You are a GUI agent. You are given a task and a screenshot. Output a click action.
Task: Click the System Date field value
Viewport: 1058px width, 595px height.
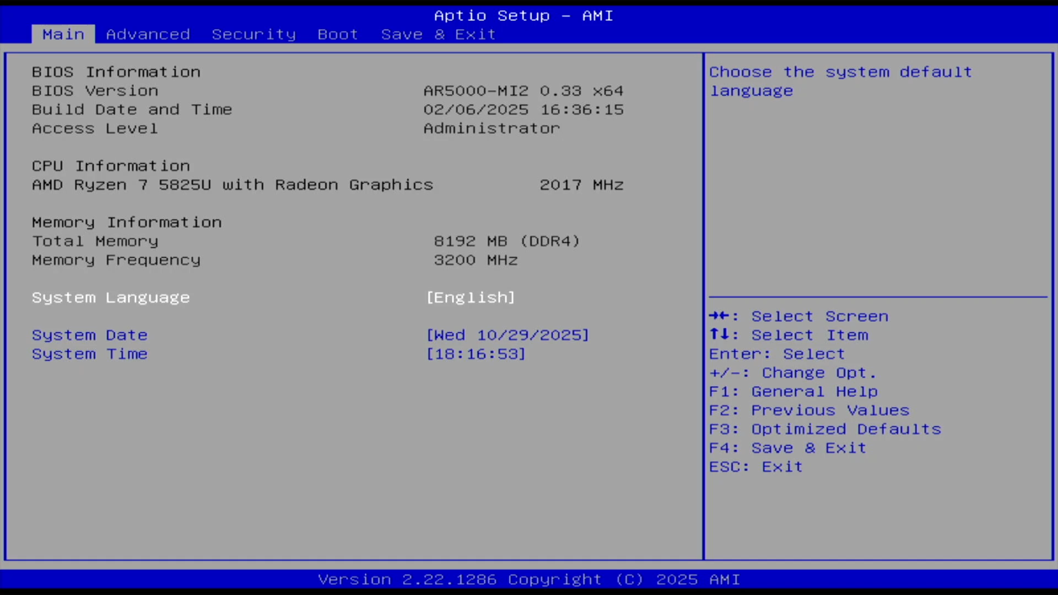tap(508, 335)
